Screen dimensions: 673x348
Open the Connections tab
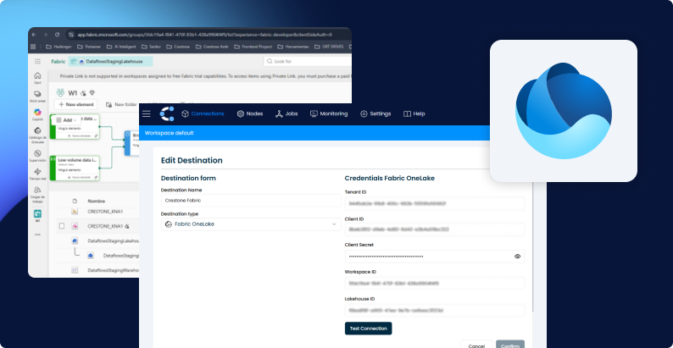203,113
